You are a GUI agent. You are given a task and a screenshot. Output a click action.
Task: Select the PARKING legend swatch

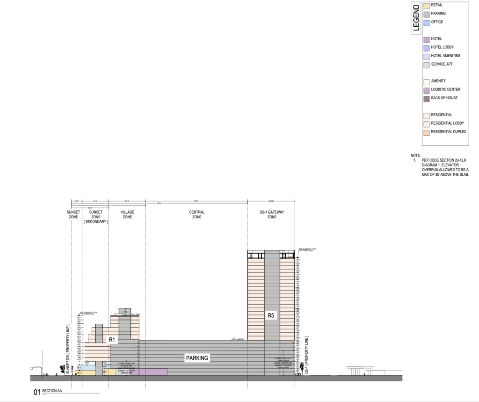[x=426, y=13]
